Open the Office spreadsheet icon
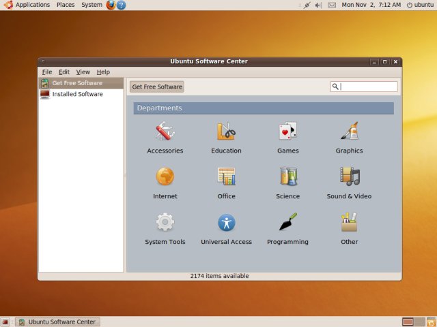Image resolution: width=437 pixels, height=327 pixels. [x=226, y=176]
